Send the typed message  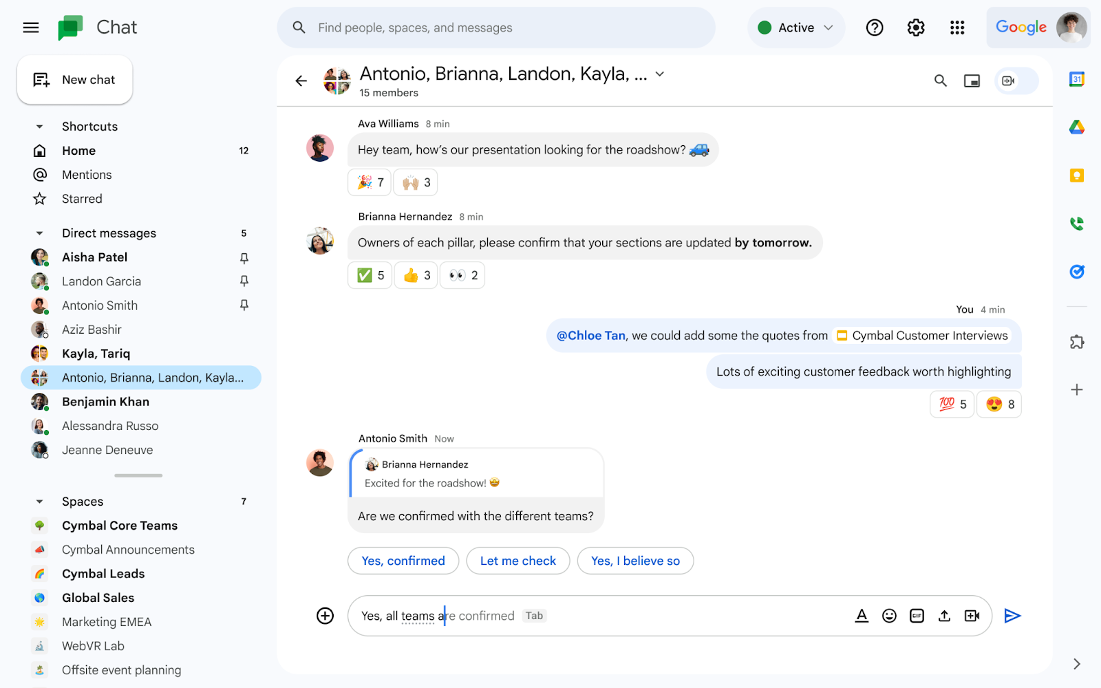(1012, 616)
